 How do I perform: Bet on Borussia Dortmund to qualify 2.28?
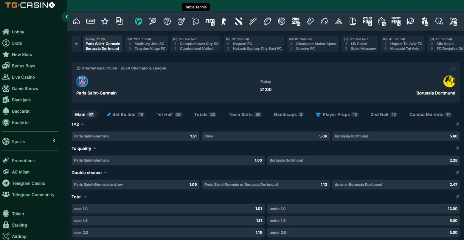click(364, 160)
